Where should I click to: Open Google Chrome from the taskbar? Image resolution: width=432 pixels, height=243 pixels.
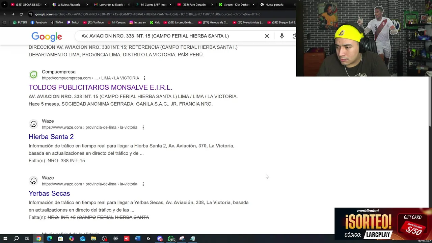tap(38, 239)
